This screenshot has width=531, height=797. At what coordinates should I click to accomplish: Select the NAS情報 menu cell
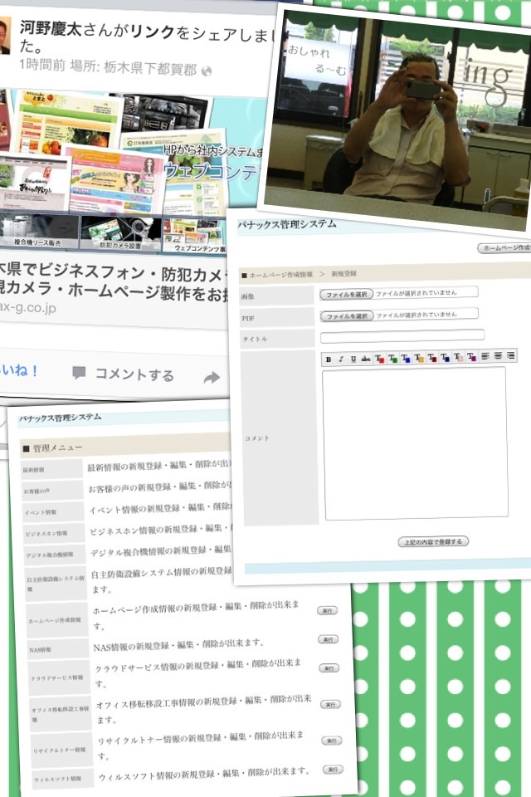click(58, 649)
